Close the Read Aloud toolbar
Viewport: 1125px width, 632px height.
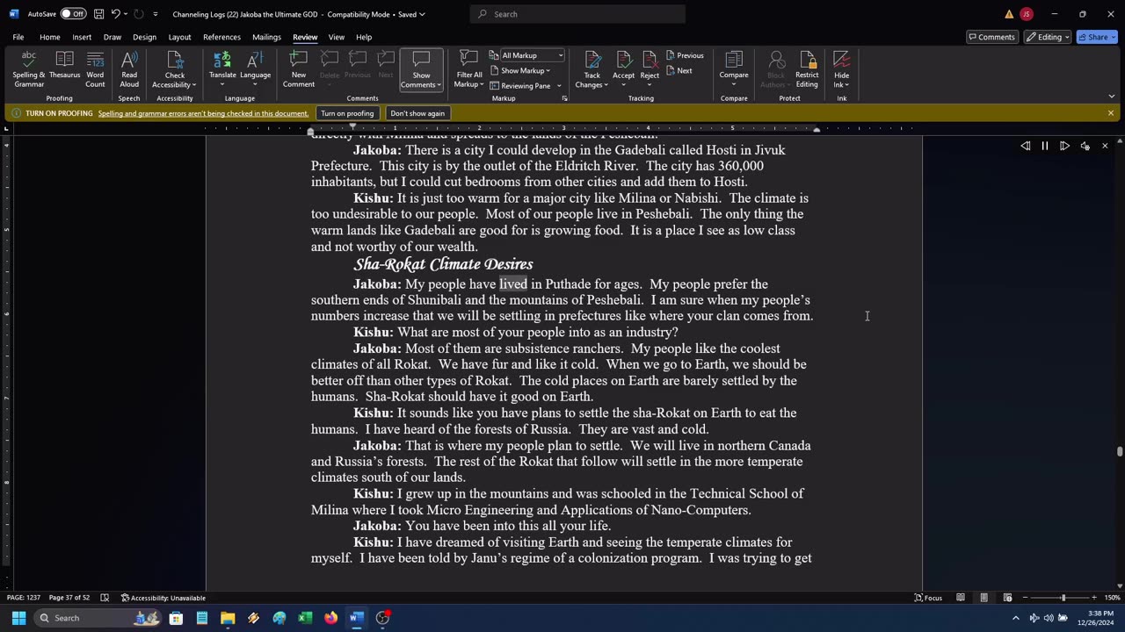tap(1105, 146)
